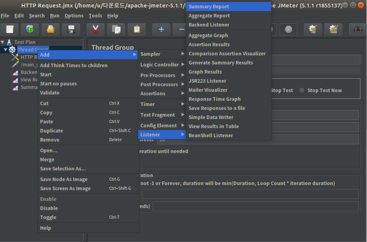Click the Test Plan flask icon
This screenshot has height=242, width=367.
tap(9, 42)
